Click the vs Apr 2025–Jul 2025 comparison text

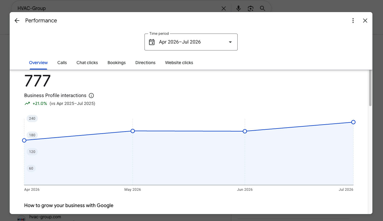click(72, 103)
